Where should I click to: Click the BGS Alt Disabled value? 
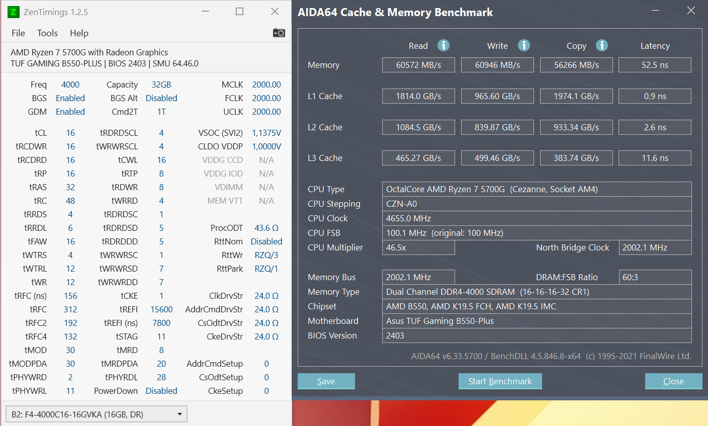point(161,98)
